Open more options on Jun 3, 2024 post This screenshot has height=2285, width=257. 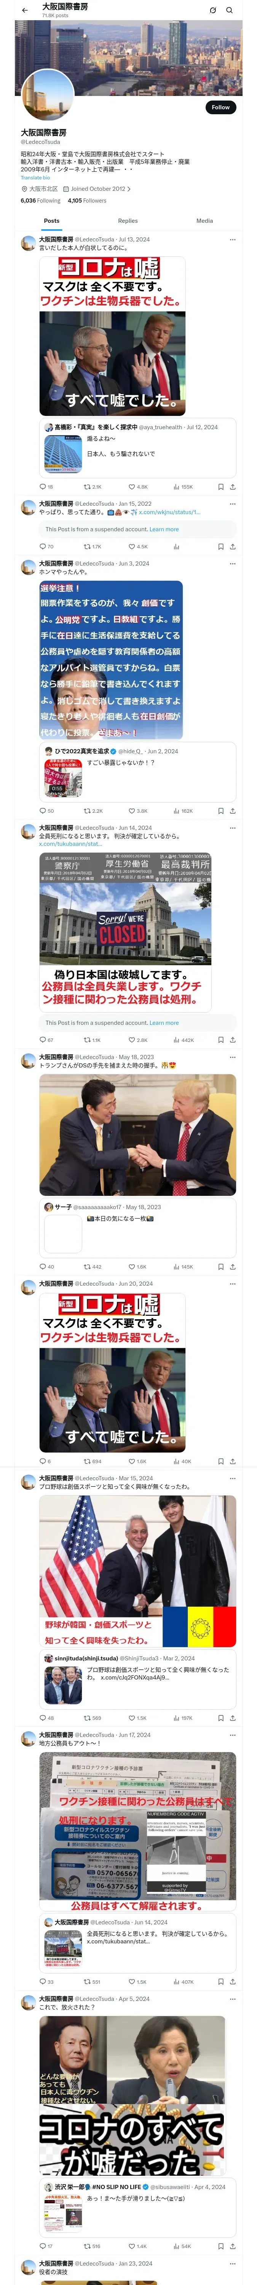click(x=232, y=563)
